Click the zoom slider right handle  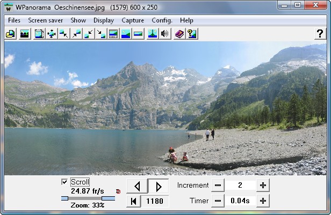pyautogui.click(x=109, y=198)
